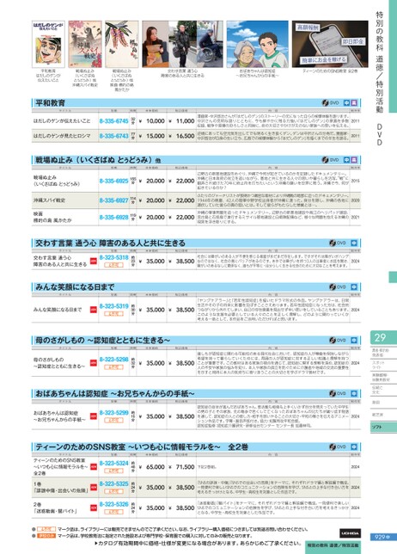Click the blue icon in おばあちゃんは認知症 header
Screen dimensions: 397x554
tap(354, 393)
